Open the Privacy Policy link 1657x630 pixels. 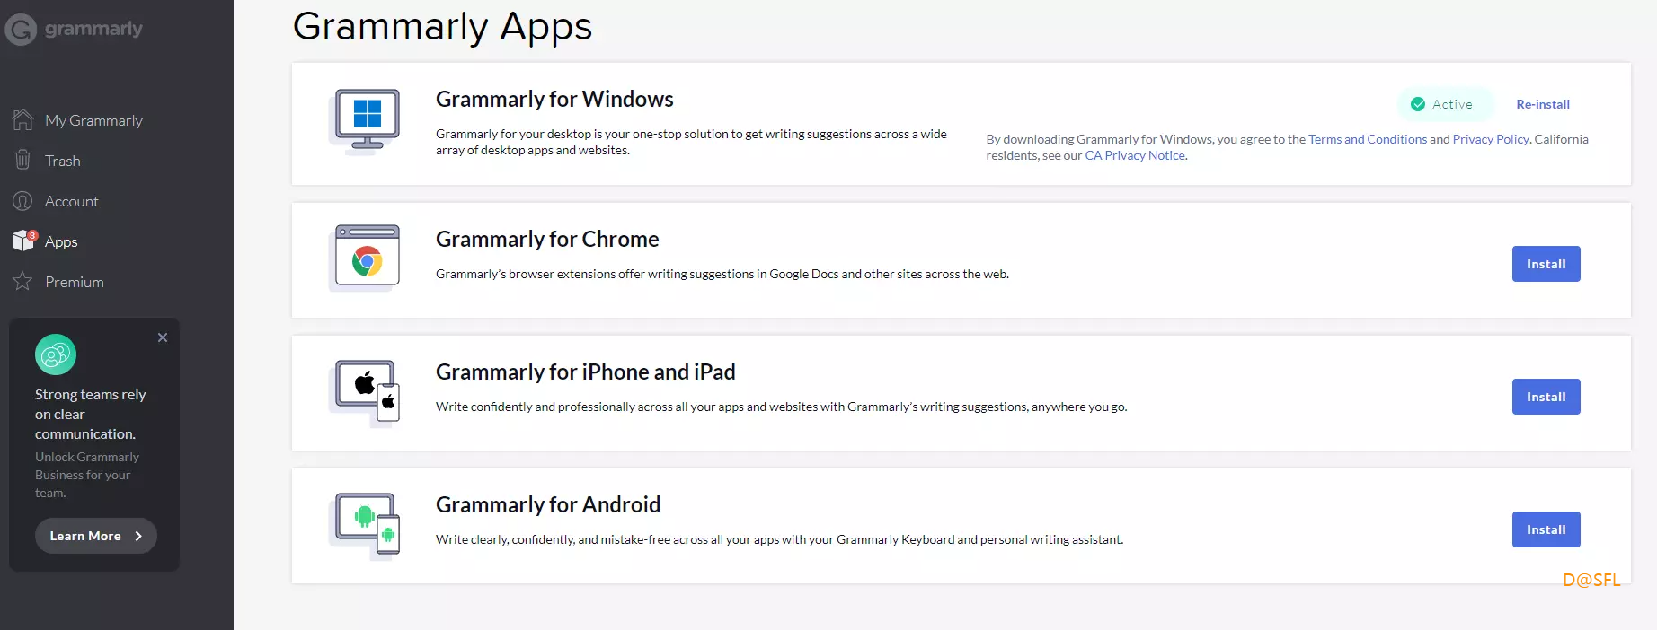pyautogui.click(x=1491, y=139)
